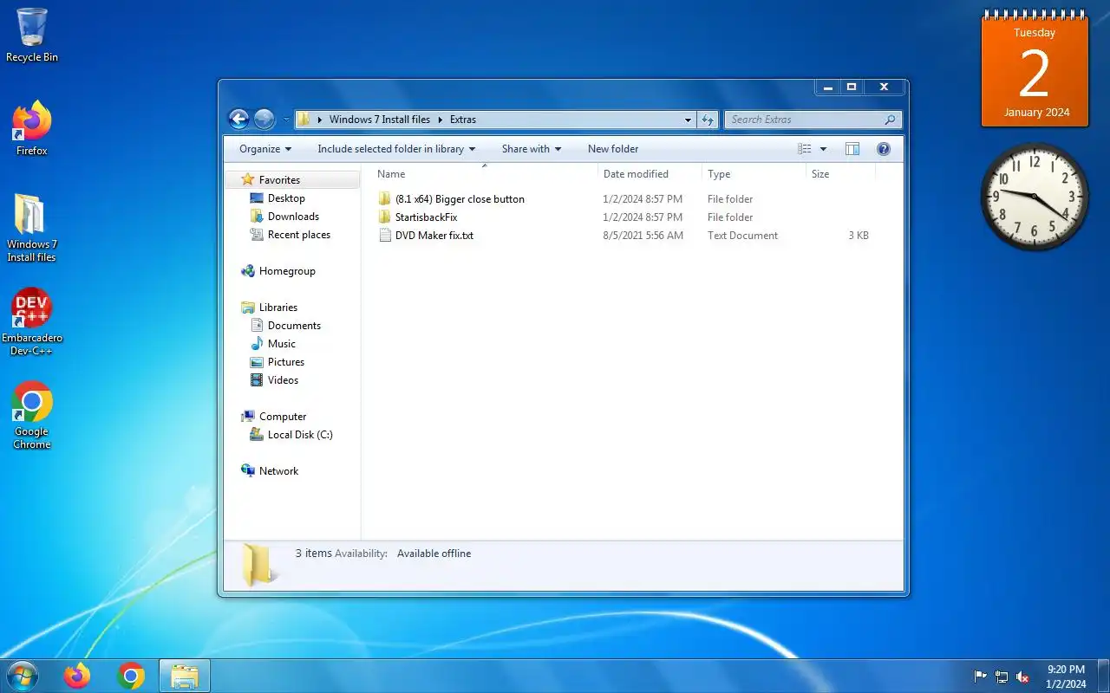Select Network in navigation pane
Screen dimensions: 1110x693
coord(278,471)
